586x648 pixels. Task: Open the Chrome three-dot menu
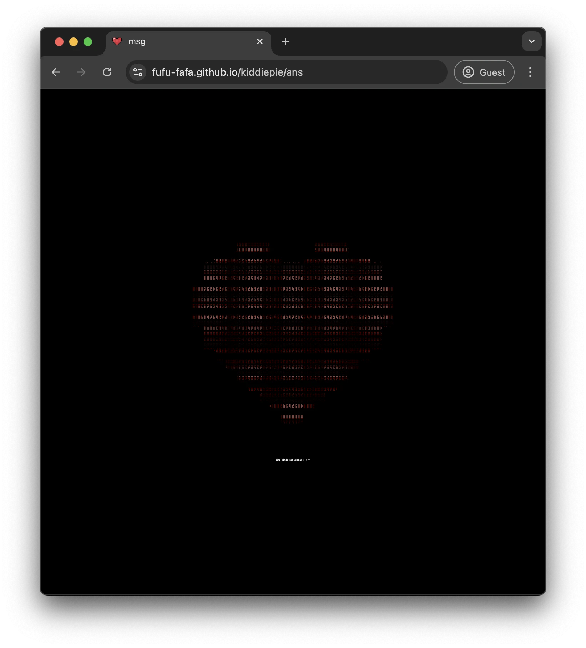click(530, 72)
